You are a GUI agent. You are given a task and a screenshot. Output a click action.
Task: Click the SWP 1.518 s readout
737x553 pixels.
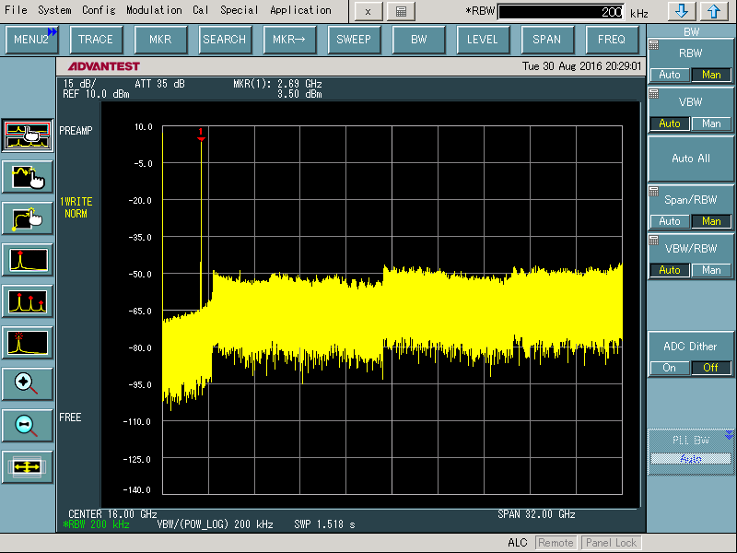(x=325, y=524)
